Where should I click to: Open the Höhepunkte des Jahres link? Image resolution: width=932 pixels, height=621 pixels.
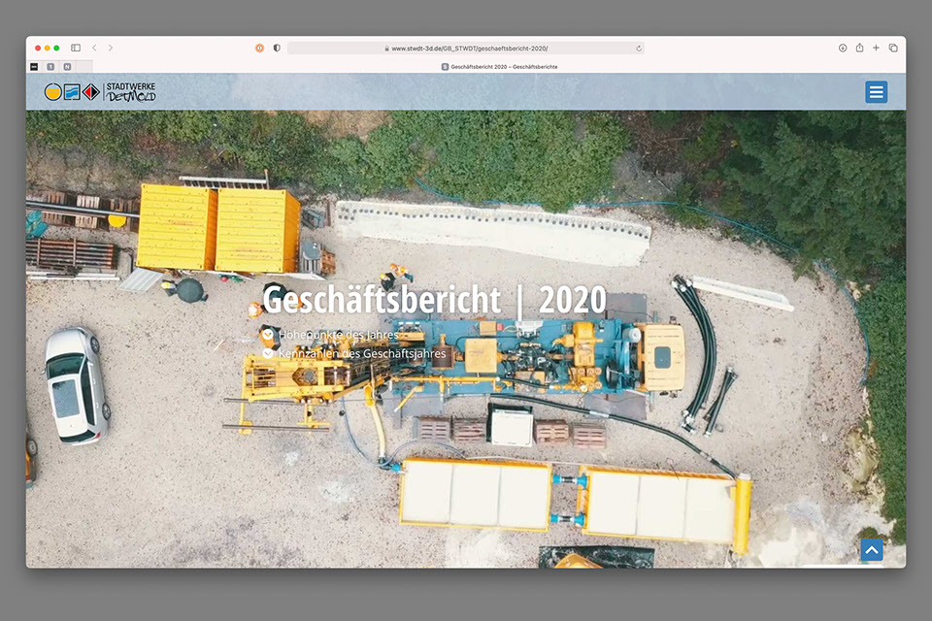pos(338,335)
